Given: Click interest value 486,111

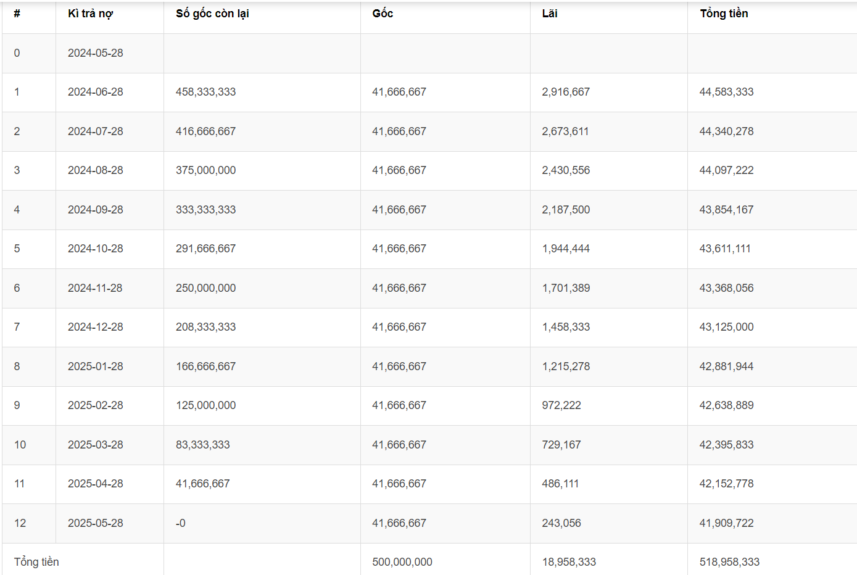Looking at the screenshot, I should coord(560,484).
